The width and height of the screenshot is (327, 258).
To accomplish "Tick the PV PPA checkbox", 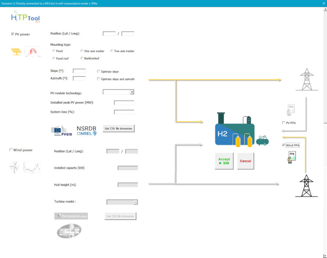I will tap(284, 122).
